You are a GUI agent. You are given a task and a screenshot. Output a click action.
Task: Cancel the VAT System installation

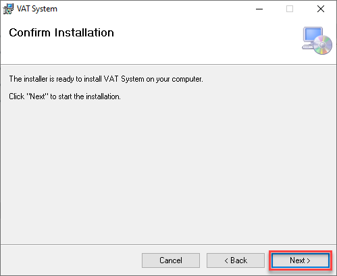[171, 260]
